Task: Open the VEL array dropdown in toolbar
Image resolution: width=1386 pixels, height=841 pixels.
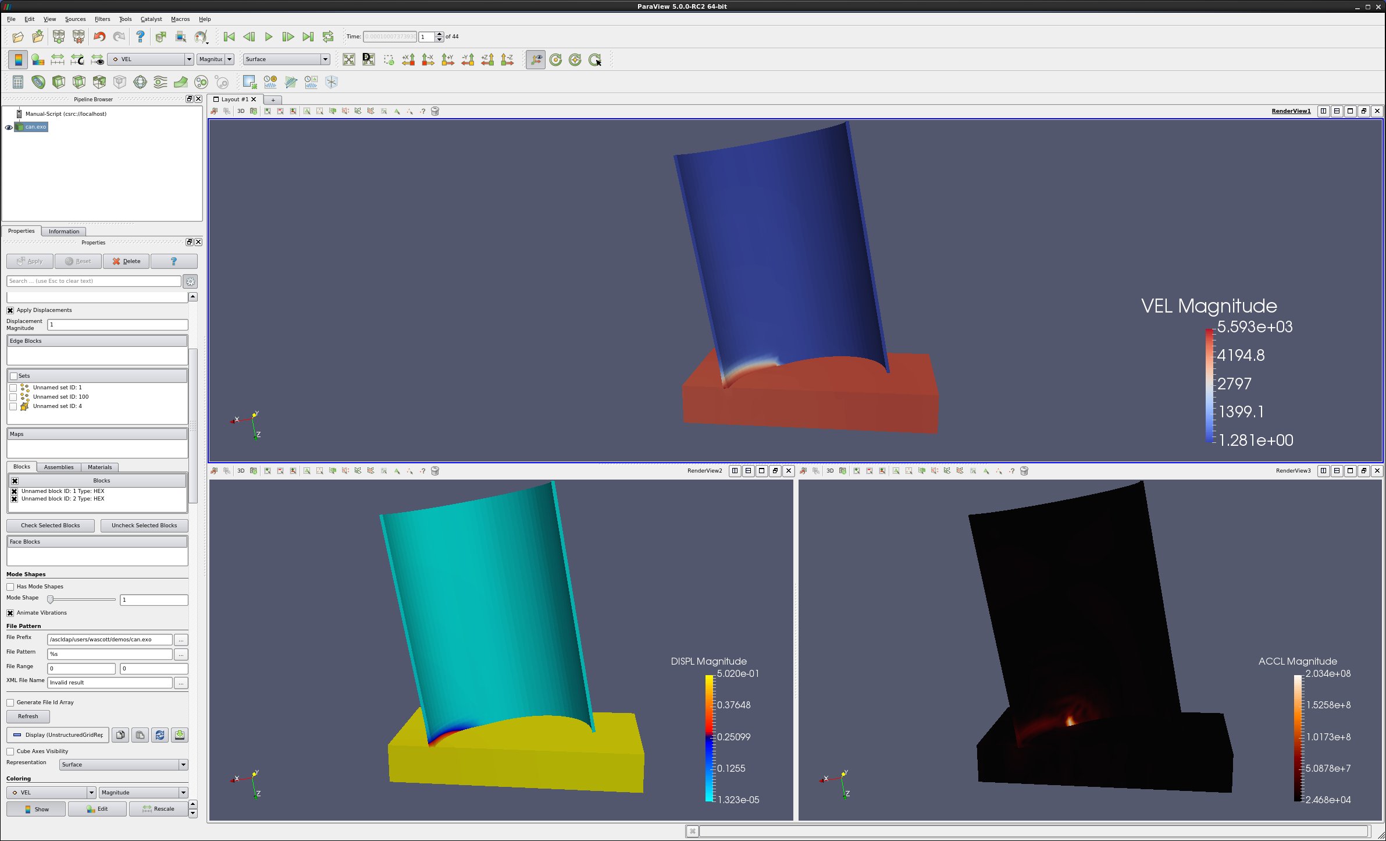Action: 151,59
